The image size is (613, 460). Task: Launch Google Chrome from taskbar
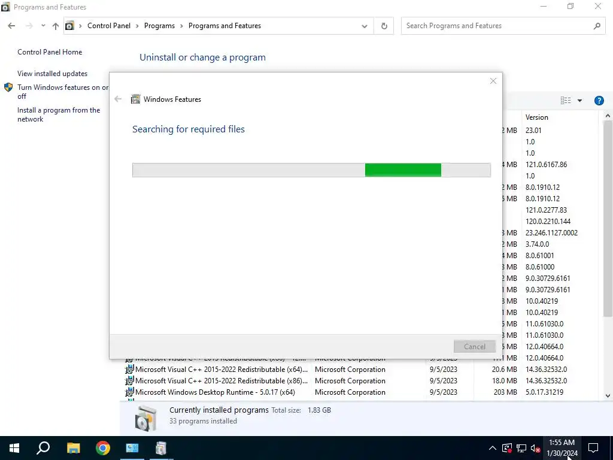point(103,448)
